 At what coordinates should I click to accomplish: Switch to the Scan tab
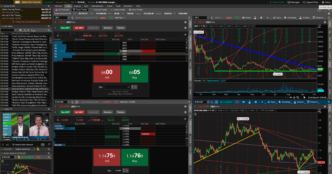point(86,6)
